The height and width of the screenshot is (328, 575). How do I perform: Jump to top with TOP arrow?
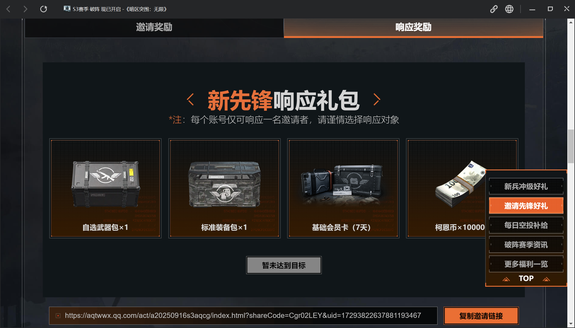(x=526, y=279)
